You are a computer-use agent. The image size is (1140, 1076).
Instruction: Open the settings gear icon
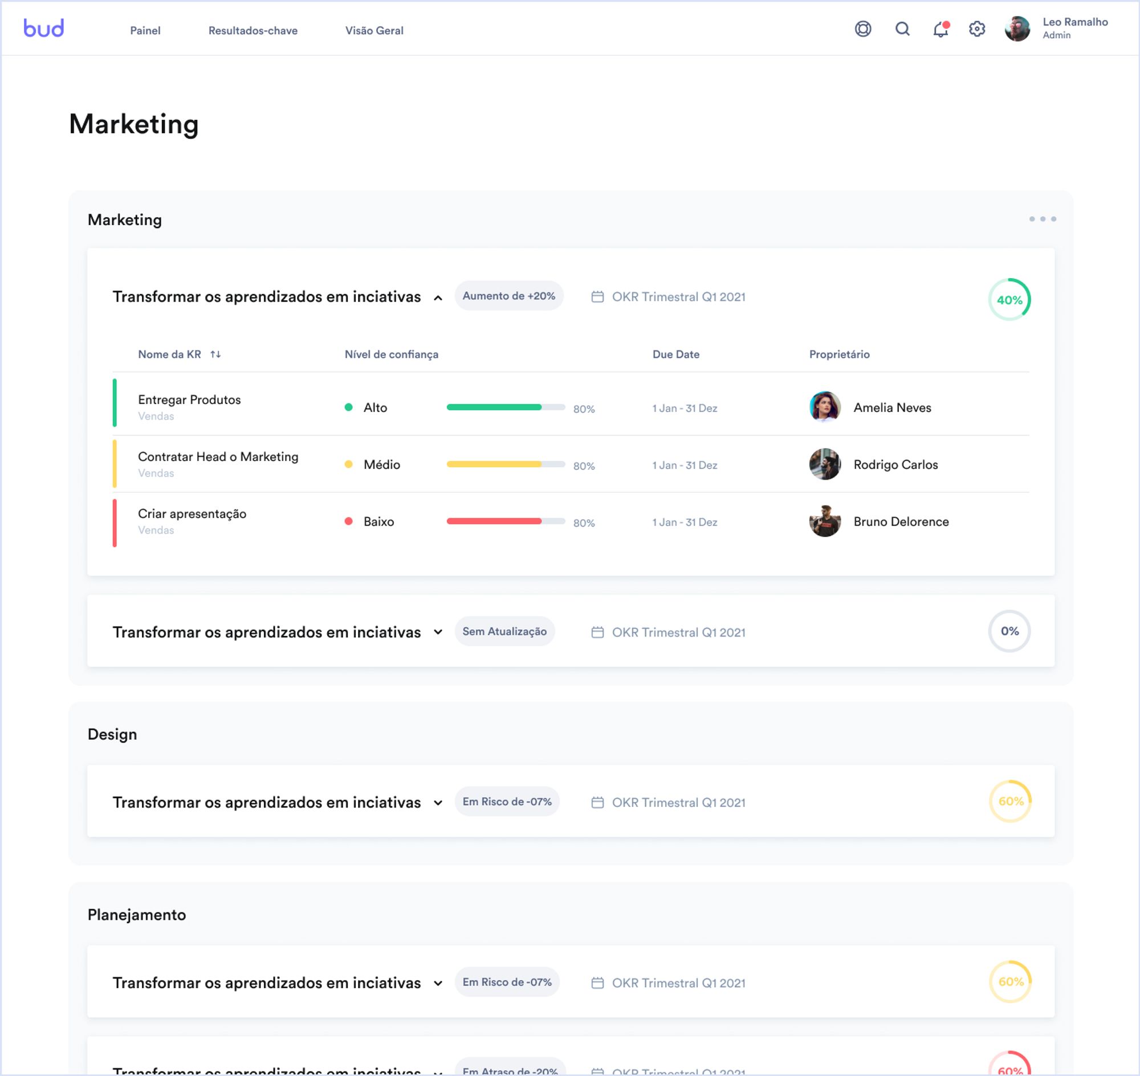click(976, 28)
